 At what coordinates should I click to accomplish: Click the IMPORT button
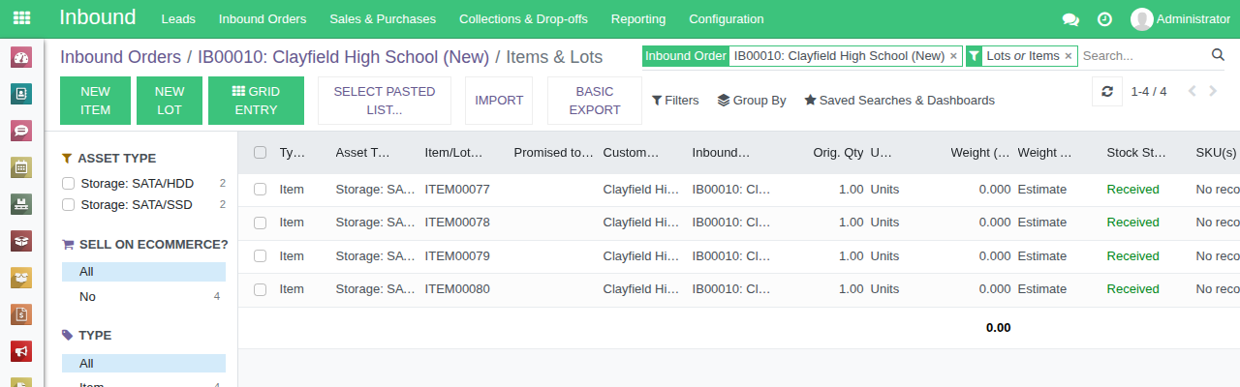(x=499, y=101)
